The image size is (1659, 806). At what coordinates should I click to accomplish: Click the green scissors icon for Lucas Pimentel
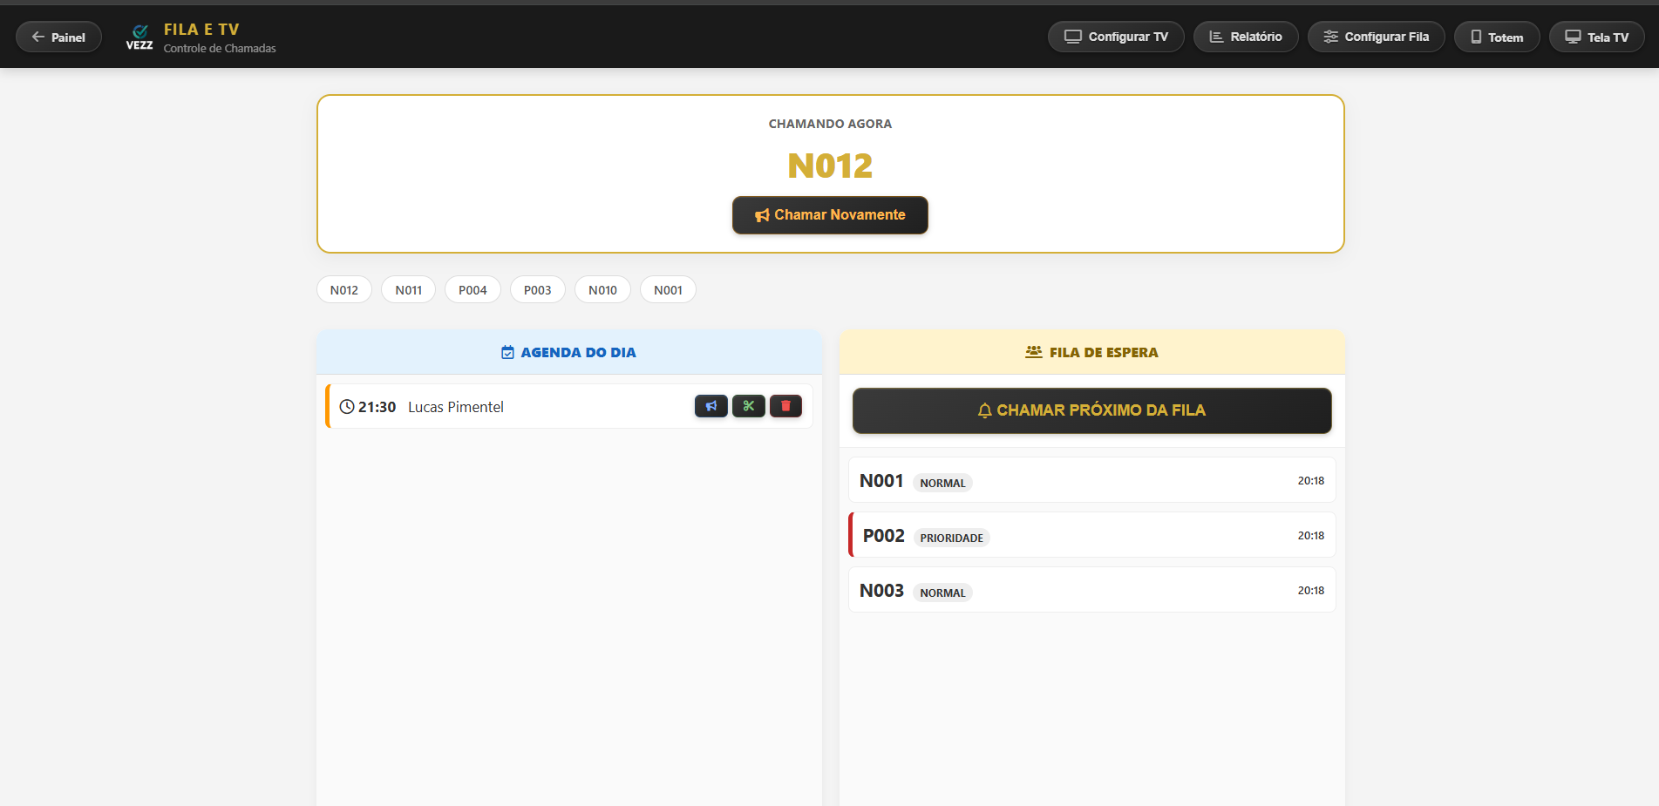point(748,406)
